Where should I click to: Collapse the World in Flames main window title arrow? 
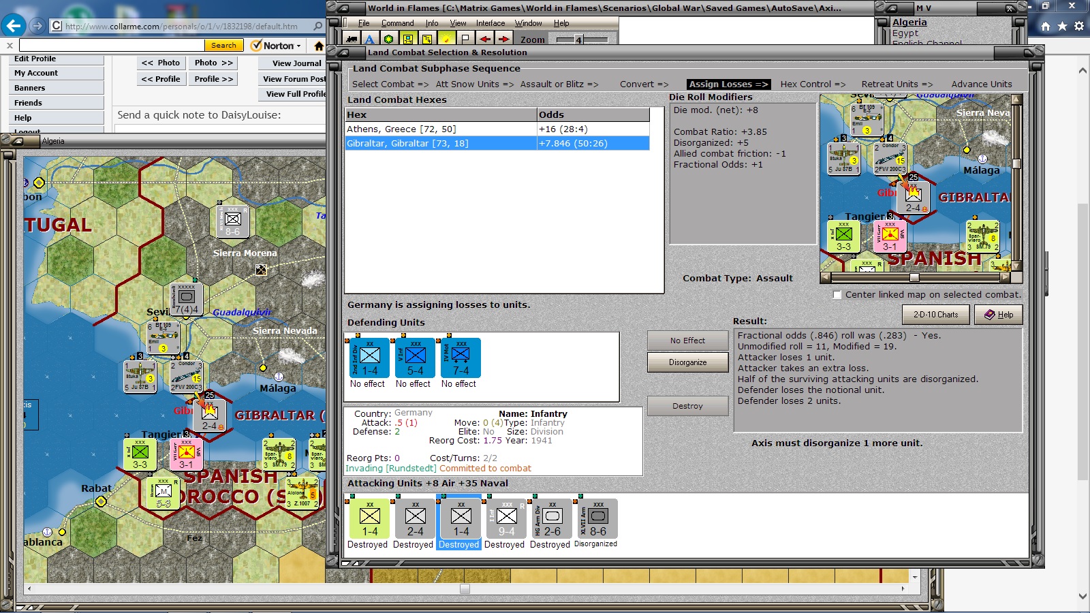(342, 8)
